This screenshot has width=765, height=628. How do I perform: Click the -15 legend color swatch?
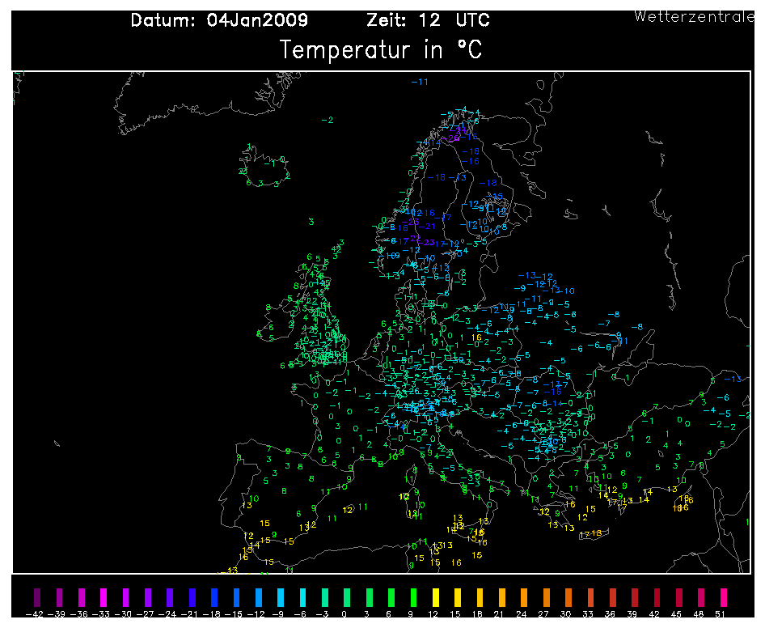click(x=237, y=598)
